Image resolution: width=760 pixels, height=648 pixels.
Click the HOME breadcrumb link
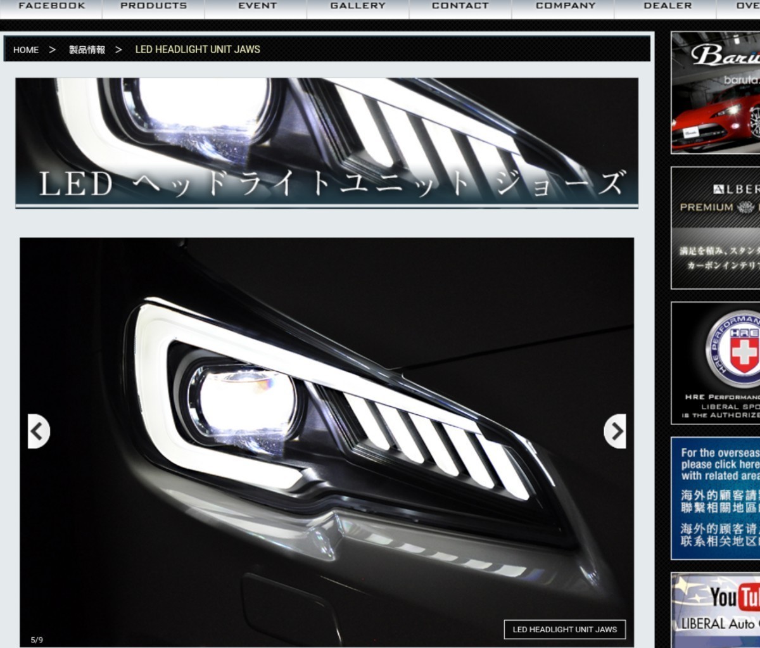[26, 49]
